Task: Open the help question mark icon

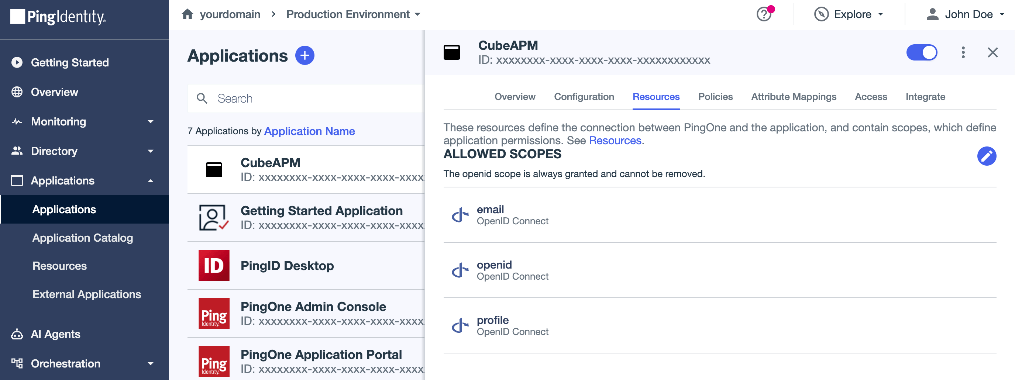Action: click(764, 14)
